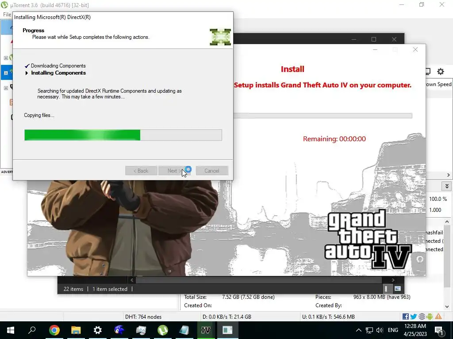
Task: Switch file explorer to details view icon
Action: pos(386,288)
